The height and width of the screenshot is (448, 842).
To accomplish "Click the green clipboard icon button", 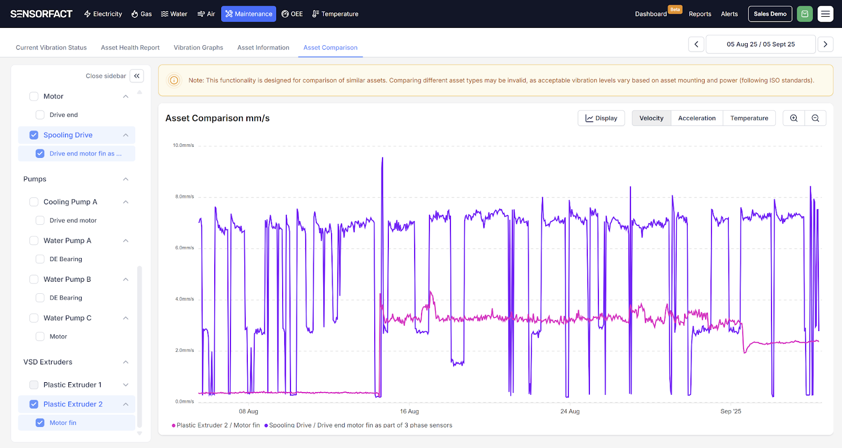I will point(805,14).
